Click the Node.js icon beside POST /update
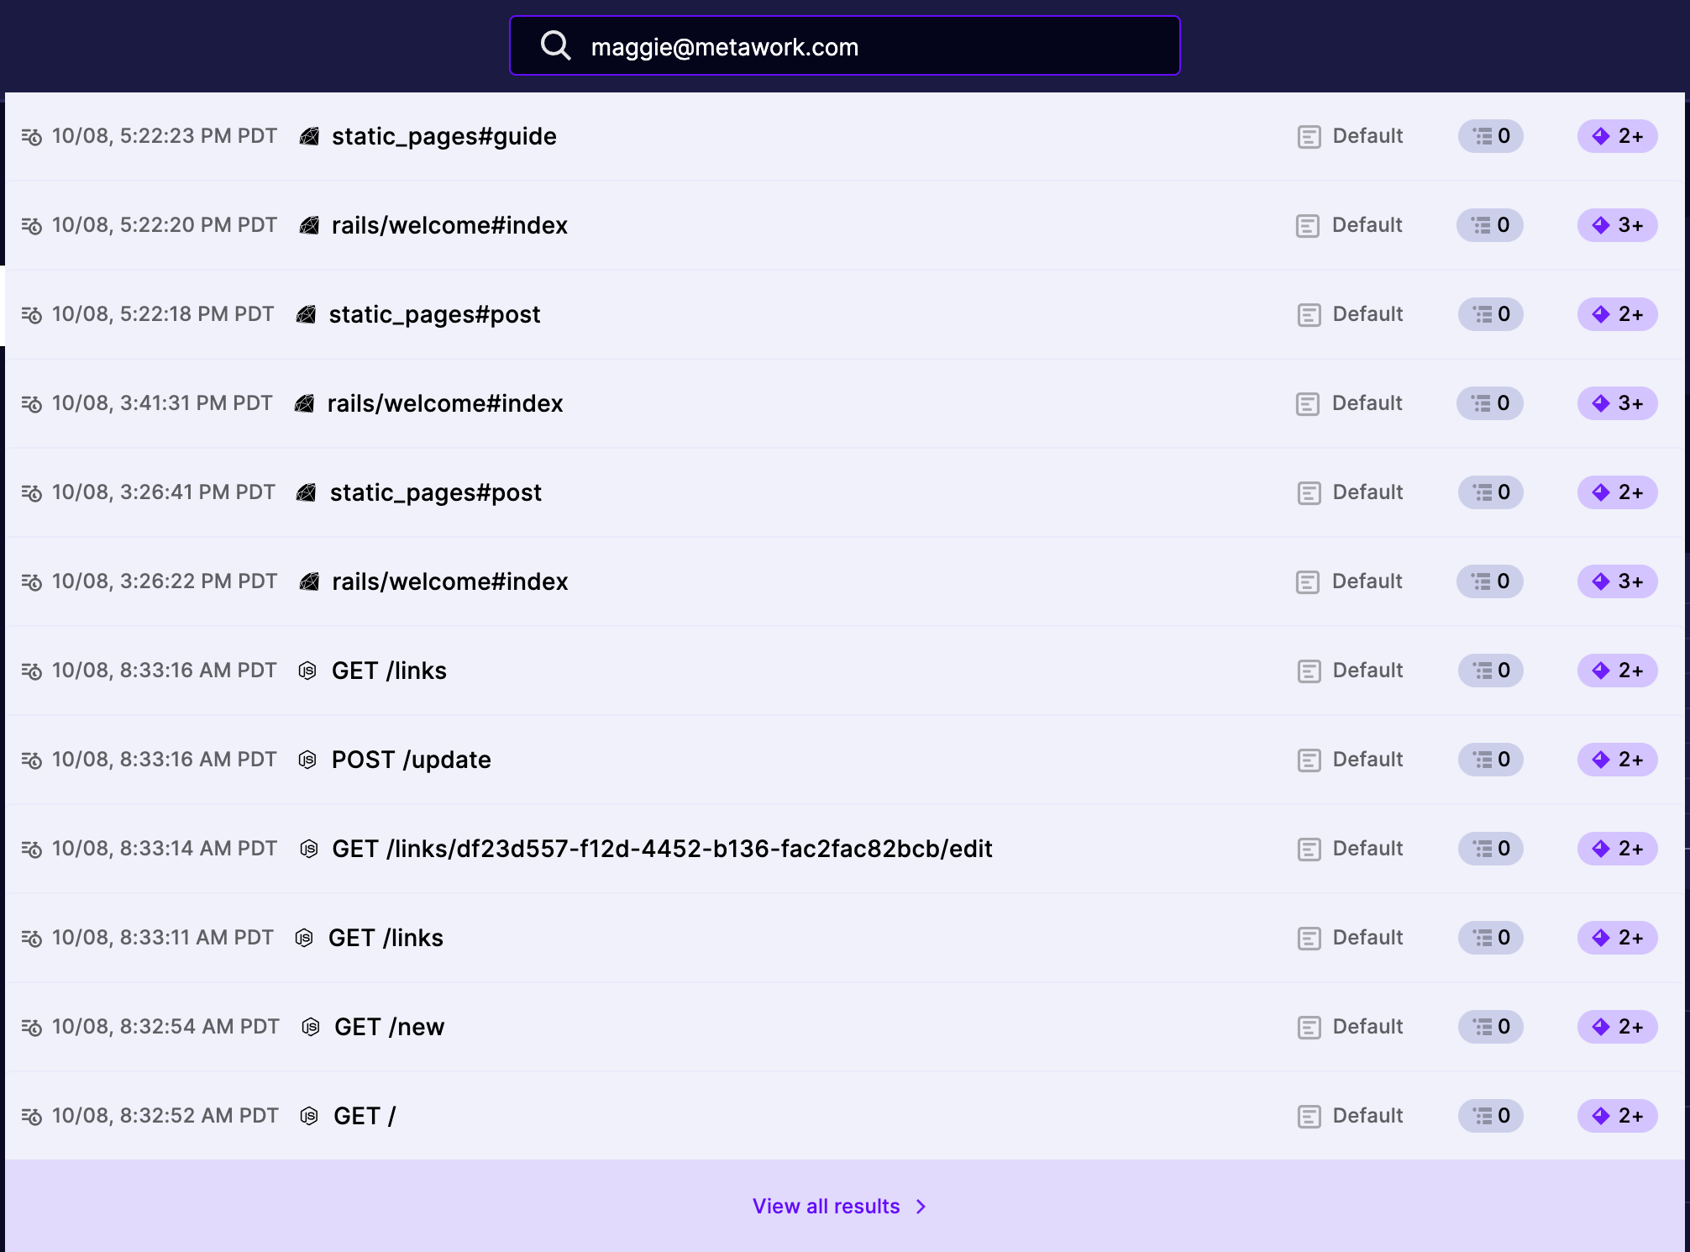Screen dimensions: 1690x1252 (x=307, y=760)
